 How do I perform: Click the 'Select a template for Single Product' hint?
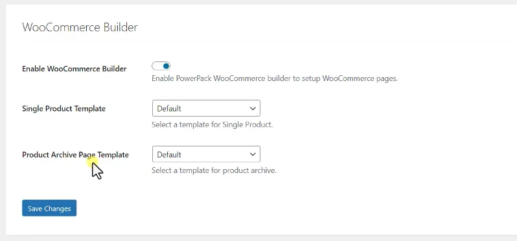tap(212, 125)
